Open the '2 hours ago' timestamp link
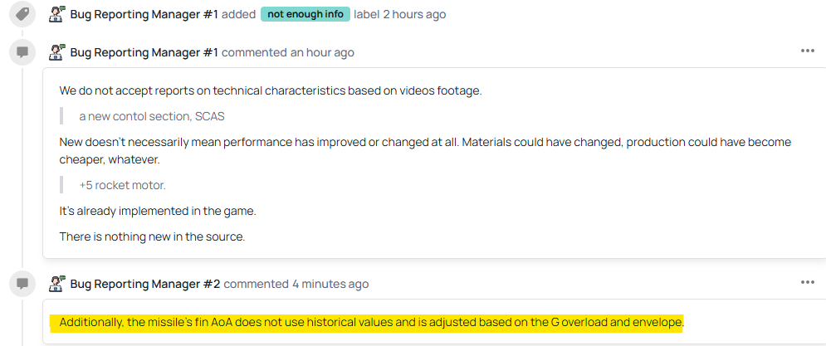 pos(414,14)
